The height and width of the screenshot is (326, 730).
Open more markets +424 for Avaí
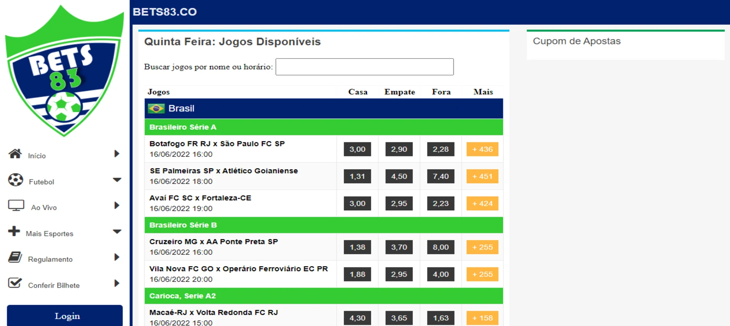point(483,204)
